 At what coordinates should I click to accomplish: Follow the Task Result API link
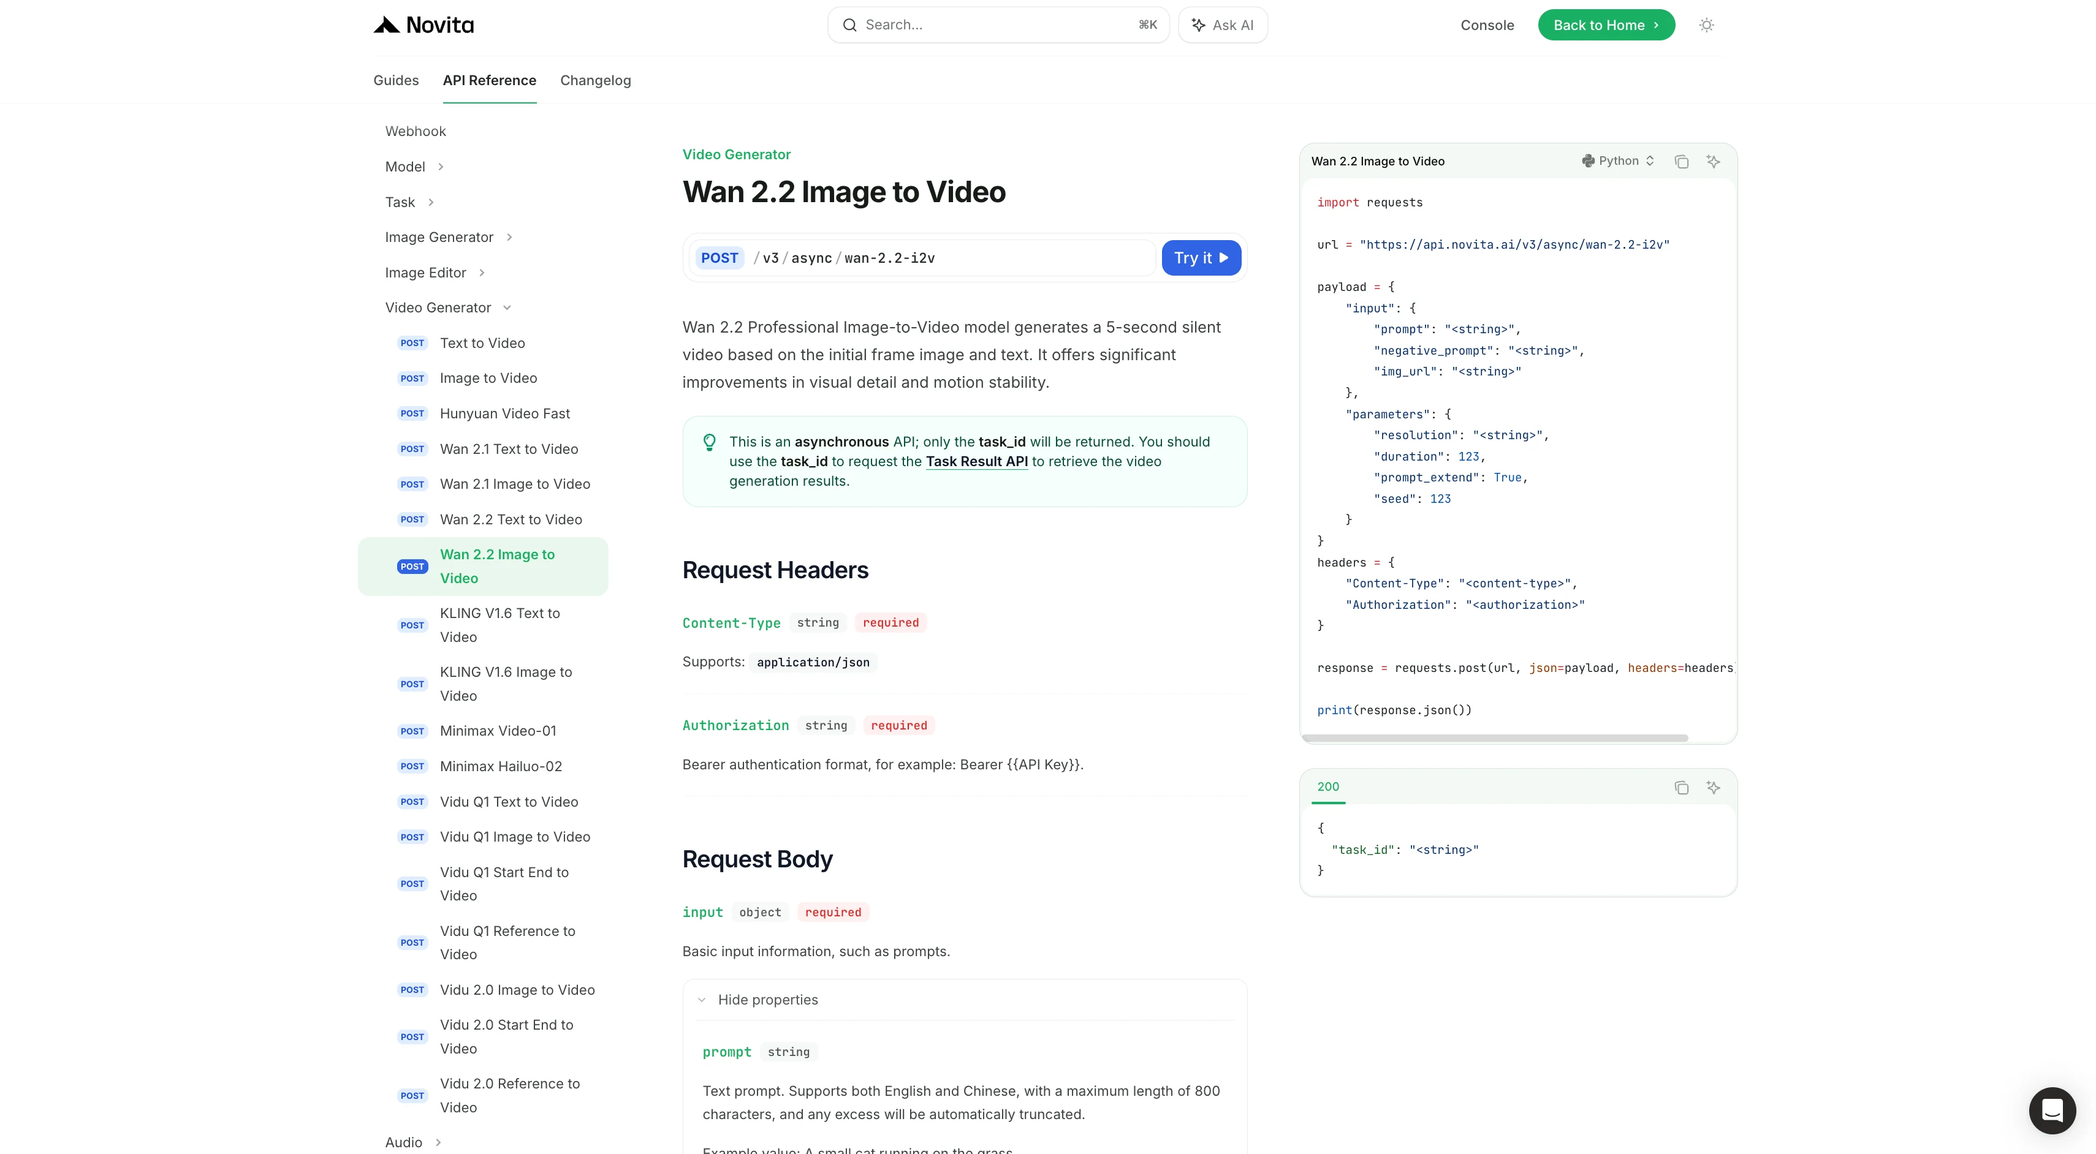(x=976, y=462)
